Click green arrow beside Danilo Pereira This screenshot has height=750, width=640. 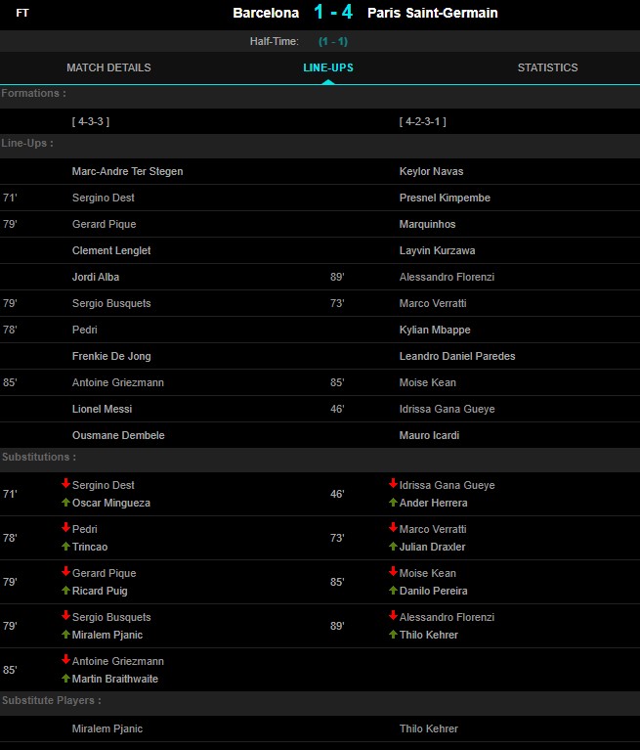393,591
